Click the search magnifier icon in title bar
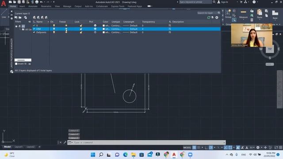 coord(214,2)
